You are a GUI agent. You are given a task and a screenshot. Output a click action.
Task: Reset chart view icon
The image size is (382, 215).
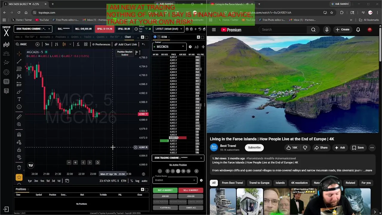pyautogui.click(x=98, y=162)
